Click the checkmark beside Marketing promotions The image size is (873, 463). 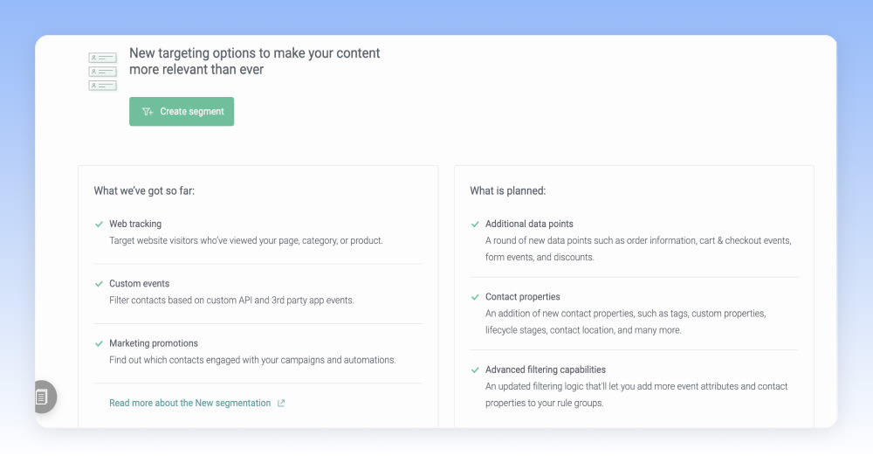click(x=100, y=343)
